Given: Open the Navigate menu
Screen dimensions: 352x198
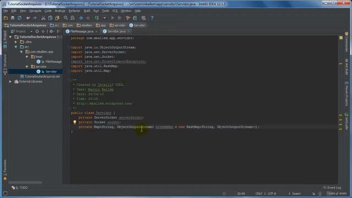Looking at the screenshot, I should tap(35, 11).
